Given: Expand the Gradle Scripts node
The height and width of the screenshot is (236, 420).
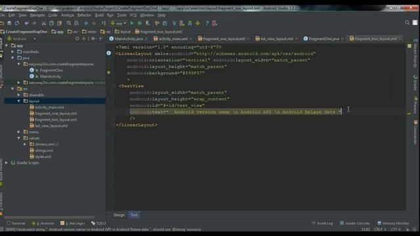Looking at the screenshot, I should (7, 163).
